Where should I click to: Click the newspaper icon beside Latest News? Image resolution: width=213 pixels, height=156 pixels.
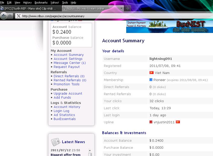pos(55,142)
